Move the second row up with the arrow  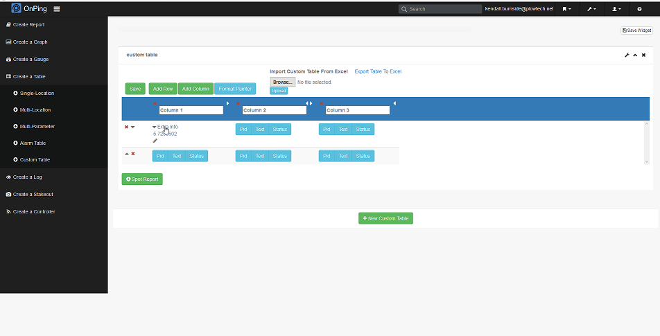click(x=126, y=154)
